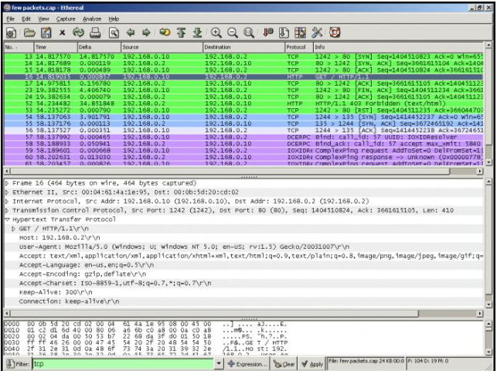Click the filter text field containing tcp
Screen dimensions: 497x371
123,364
